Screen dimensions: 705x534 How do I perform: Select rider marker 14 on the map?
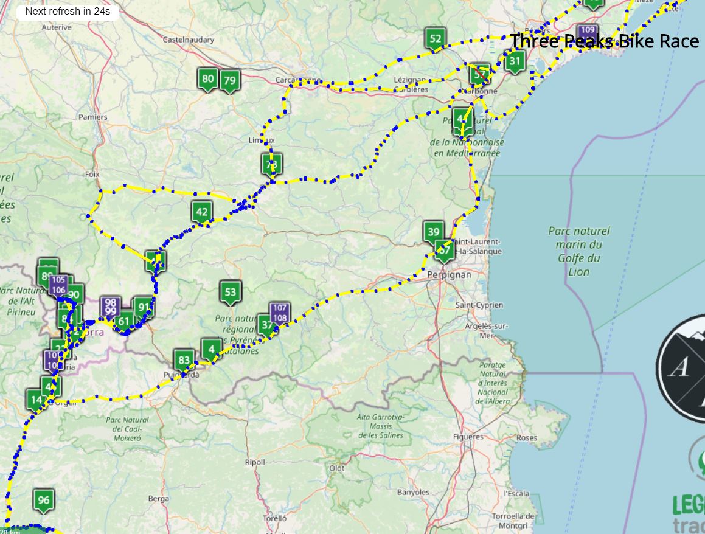tap(36, 400)
